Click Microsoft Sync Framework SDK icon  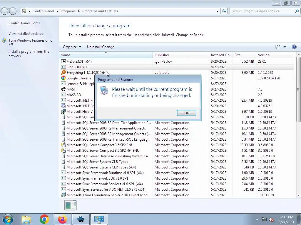(x=63, y=178)
